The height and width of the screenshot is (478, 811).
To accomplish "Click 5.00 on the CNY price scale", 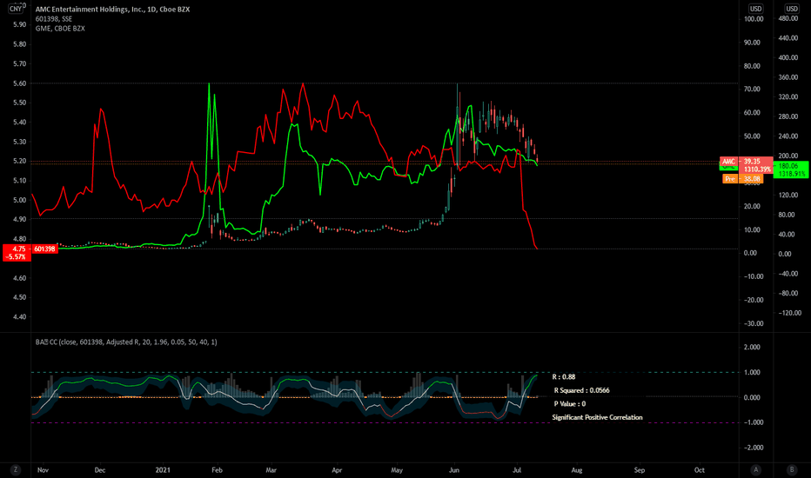I will coord(19,200).
